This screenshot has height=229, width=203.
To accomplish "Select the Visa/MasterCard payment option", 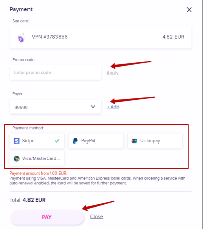I will [x=37, y=159].
